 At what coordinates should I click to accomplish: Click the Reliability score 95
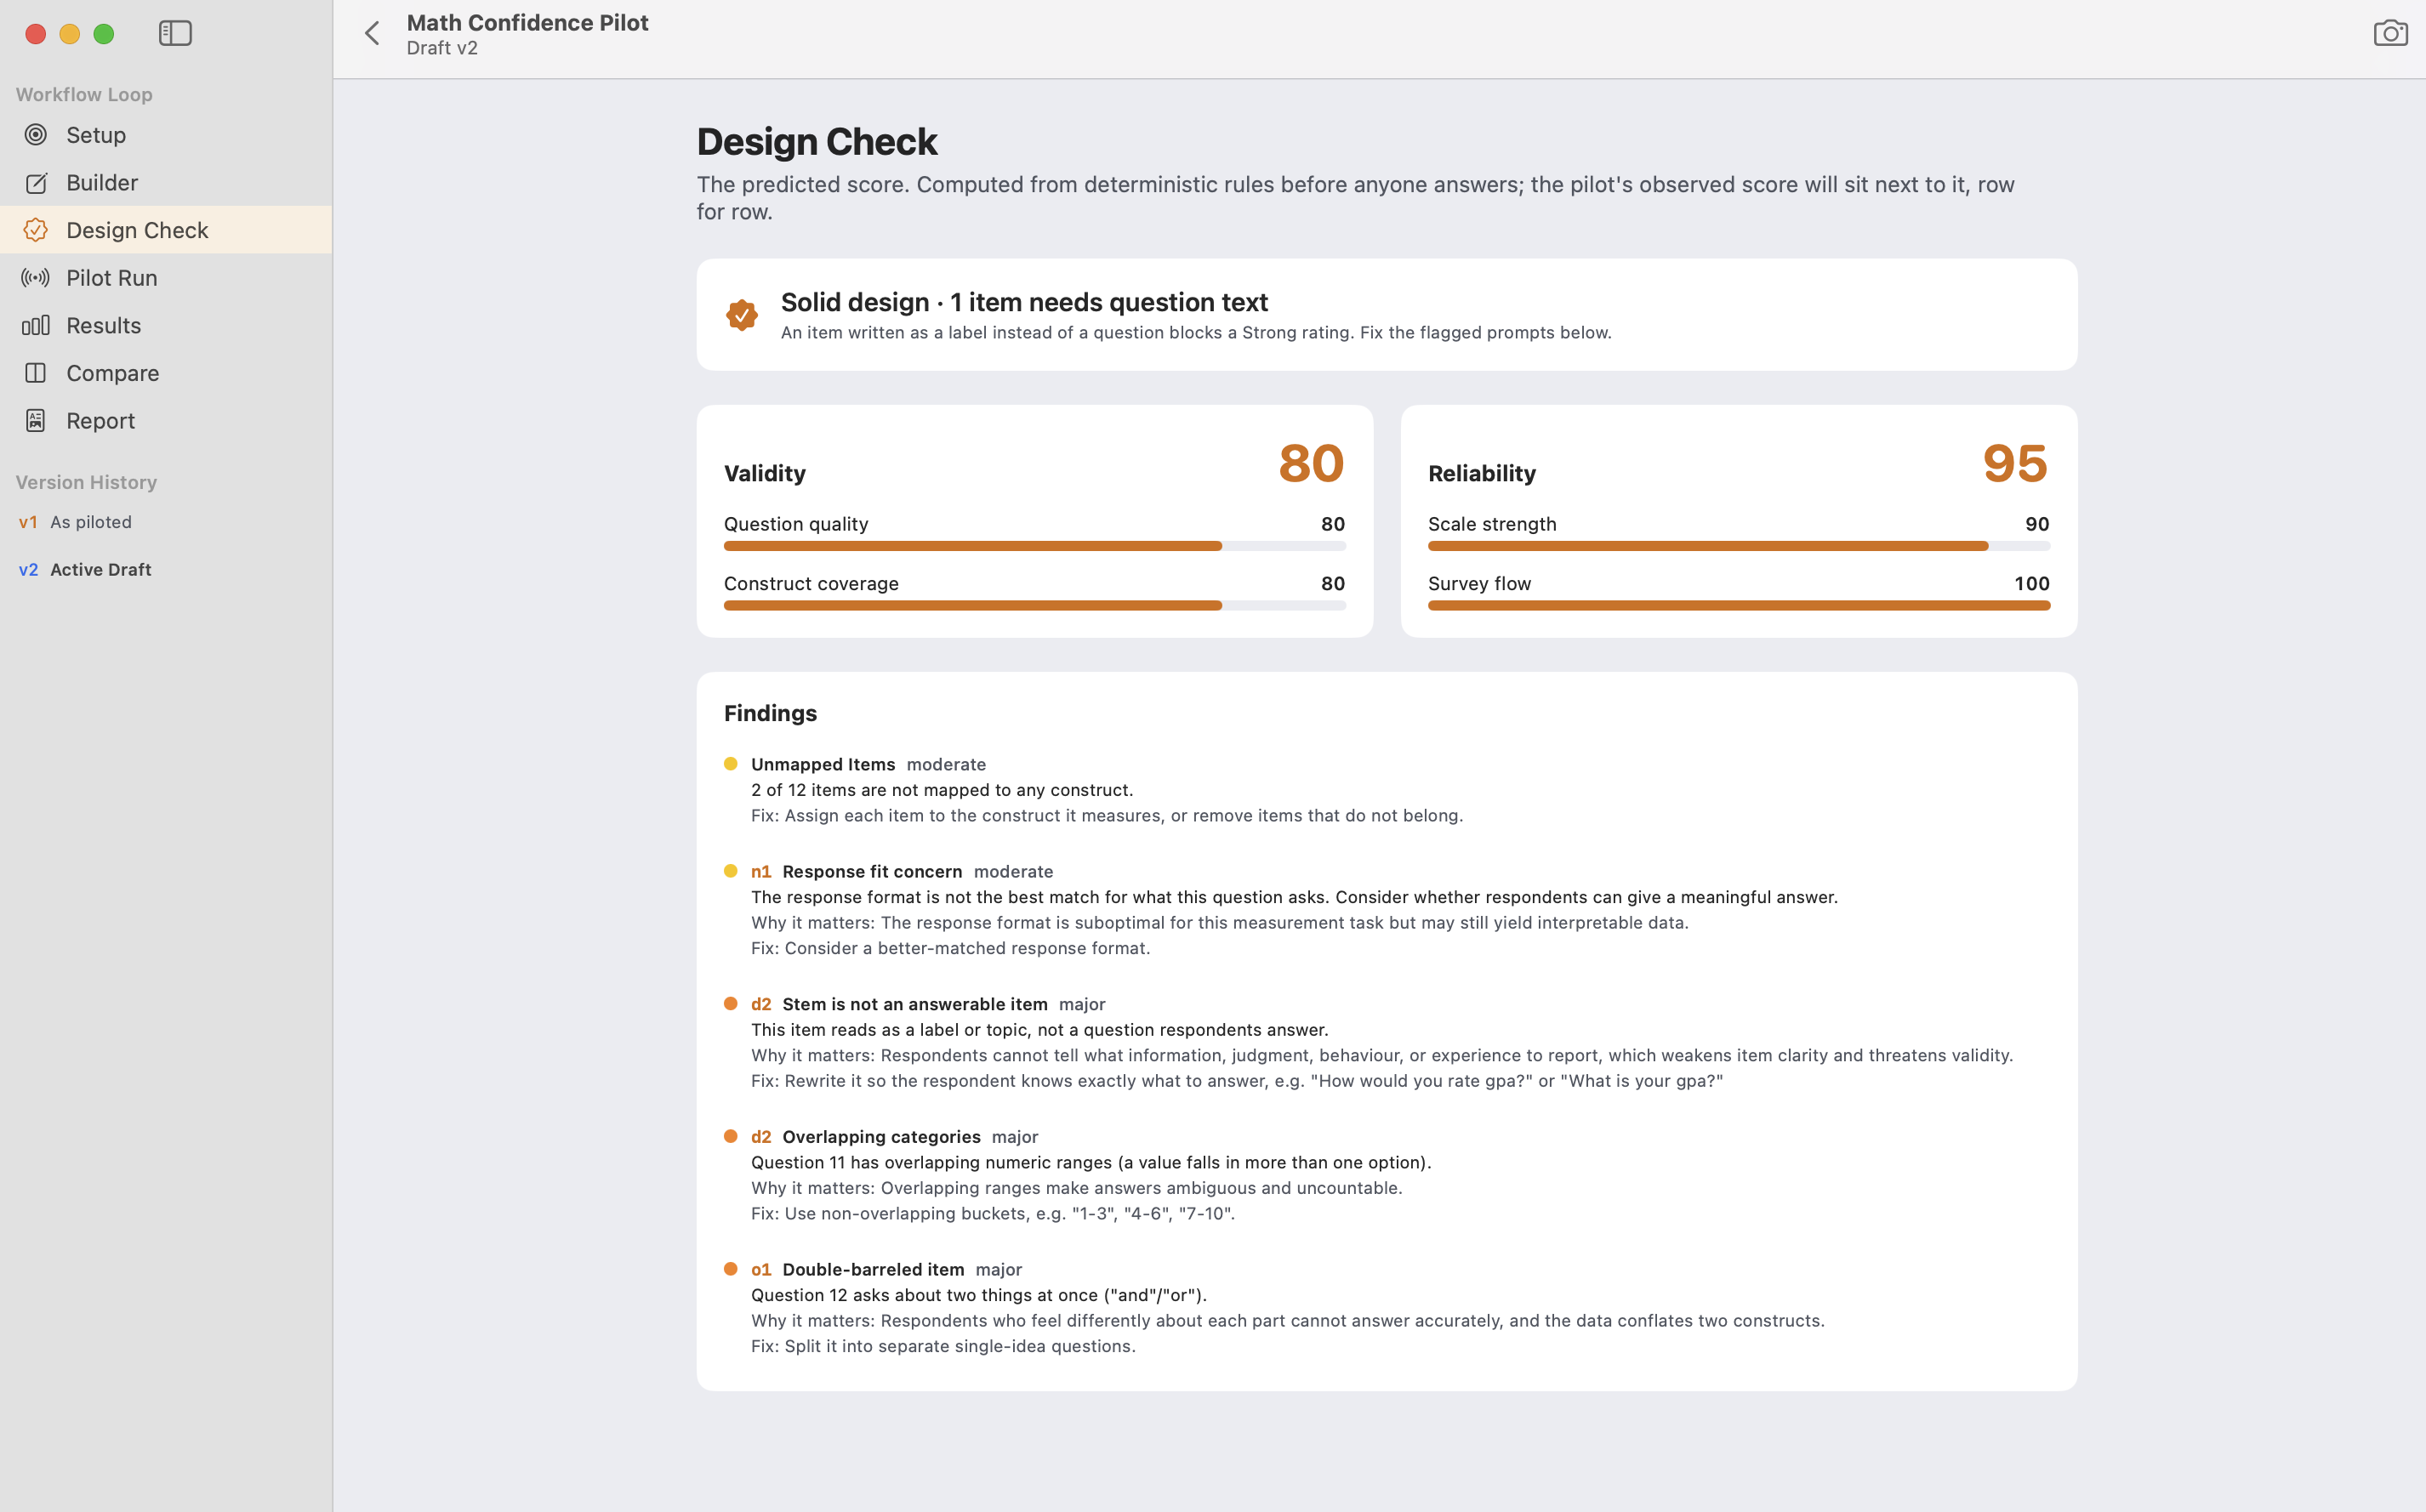tap(2015, 463)
